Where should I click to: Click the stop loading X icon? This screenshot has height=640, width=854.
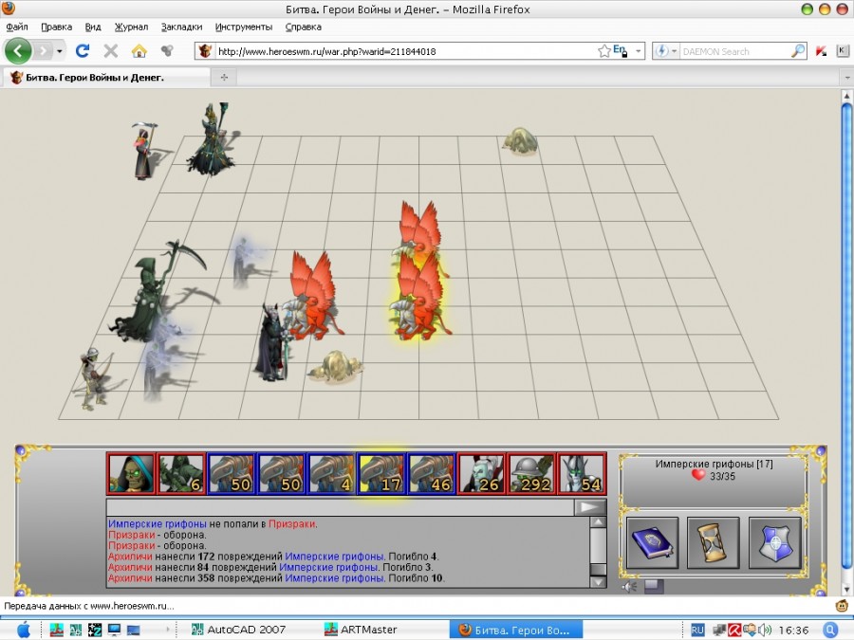(x=111, y=51)
